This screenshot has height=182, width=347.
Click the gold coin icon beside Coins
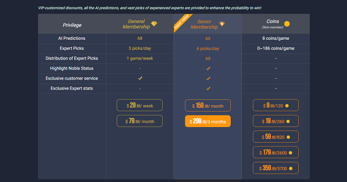[287, 24]
